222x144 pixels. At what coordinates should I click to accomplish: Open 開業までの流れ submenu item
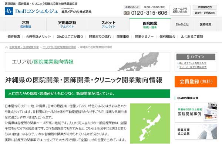click(100, 37)
